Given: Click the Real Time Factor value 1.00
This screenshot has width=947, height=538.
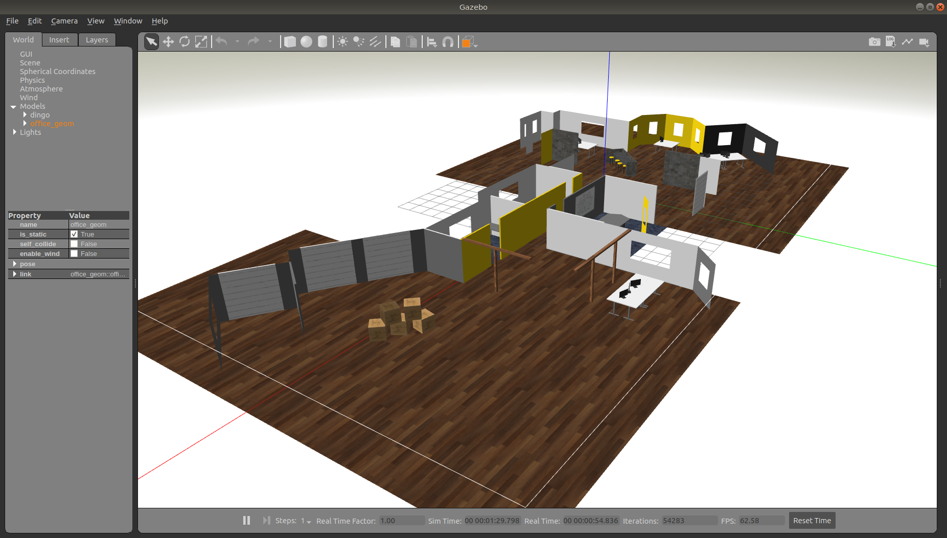Looking at the screenshot, I should pyautogui.click(x=402, y=521).
